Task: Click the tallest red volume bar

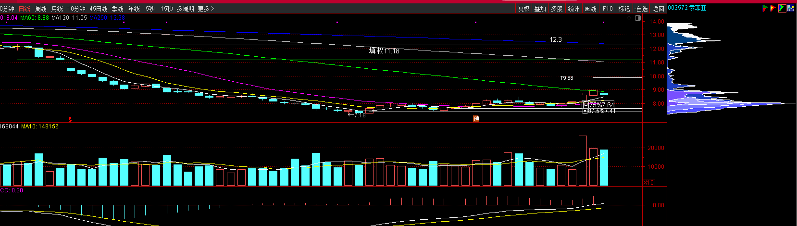Action: (x=583, y=161)
